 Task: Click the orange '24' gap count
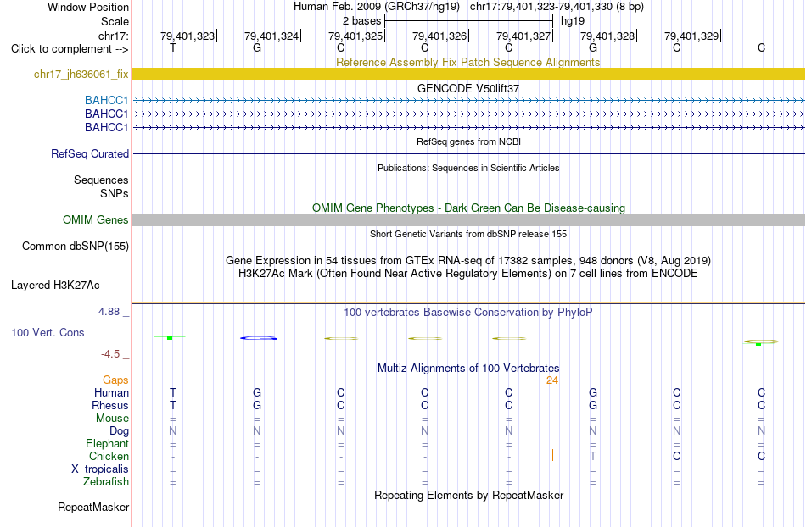coord(552,380)
